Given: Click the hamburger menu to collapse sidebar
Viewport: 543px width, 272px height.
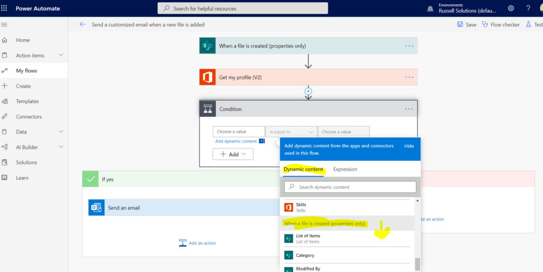Looking at the screenshot, I should [4, 24].
